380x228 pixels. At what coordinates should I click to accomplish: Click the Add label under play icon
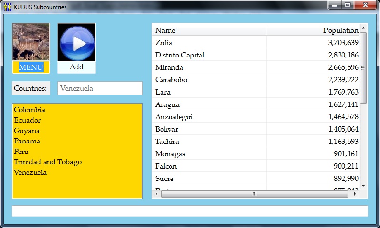(76, 67)
